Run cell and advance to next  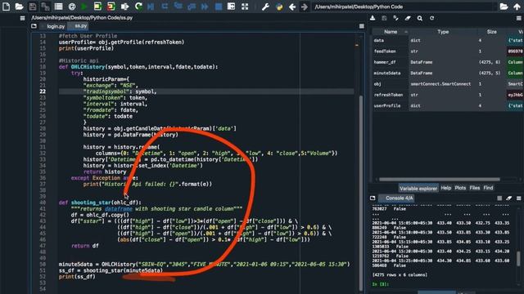point(111,7)
